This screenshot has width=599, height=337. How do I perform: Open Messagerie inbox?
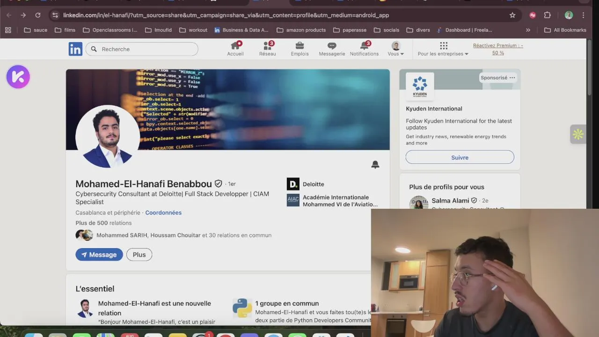point(332,49)
